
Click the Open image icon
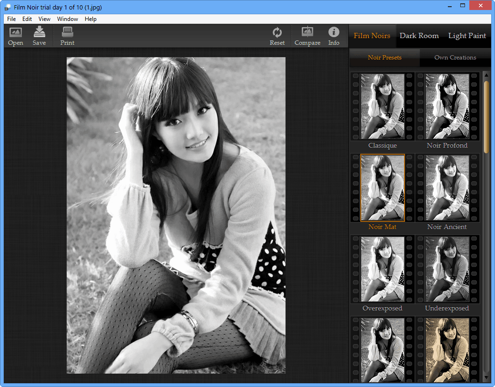[x=16, y=33]
